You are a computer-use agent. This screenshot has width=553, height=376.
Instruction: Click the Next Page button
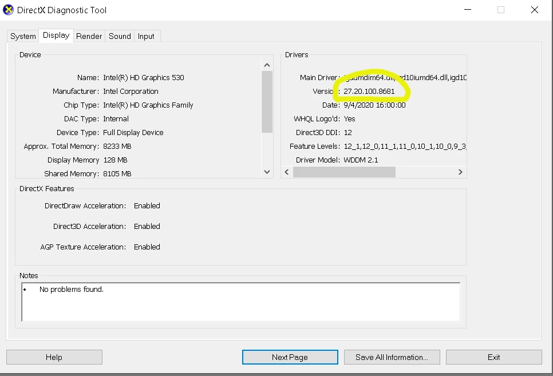pos(290,357)
